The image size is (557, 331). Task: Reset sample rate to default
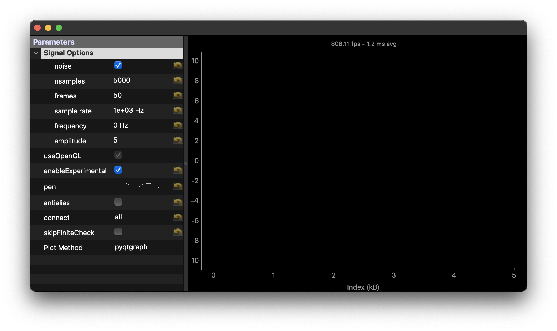pyautogui.click(x=178, y=111)
